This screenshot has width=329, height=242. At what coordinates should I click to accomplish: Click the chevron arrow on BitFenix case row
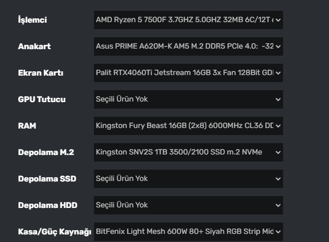278,232
